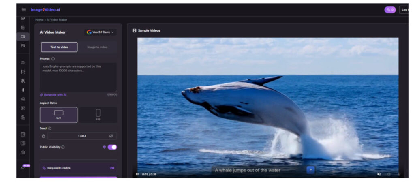Click the microphone icon in sidebar
Image resolution: width=415 pixels, height=186 pixels.
(x=23, y=90)
